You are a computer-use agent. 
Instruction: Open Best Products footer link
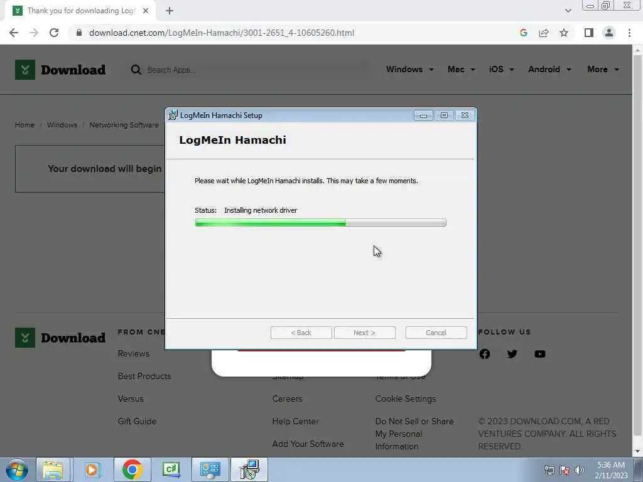[x=144, y=376]
